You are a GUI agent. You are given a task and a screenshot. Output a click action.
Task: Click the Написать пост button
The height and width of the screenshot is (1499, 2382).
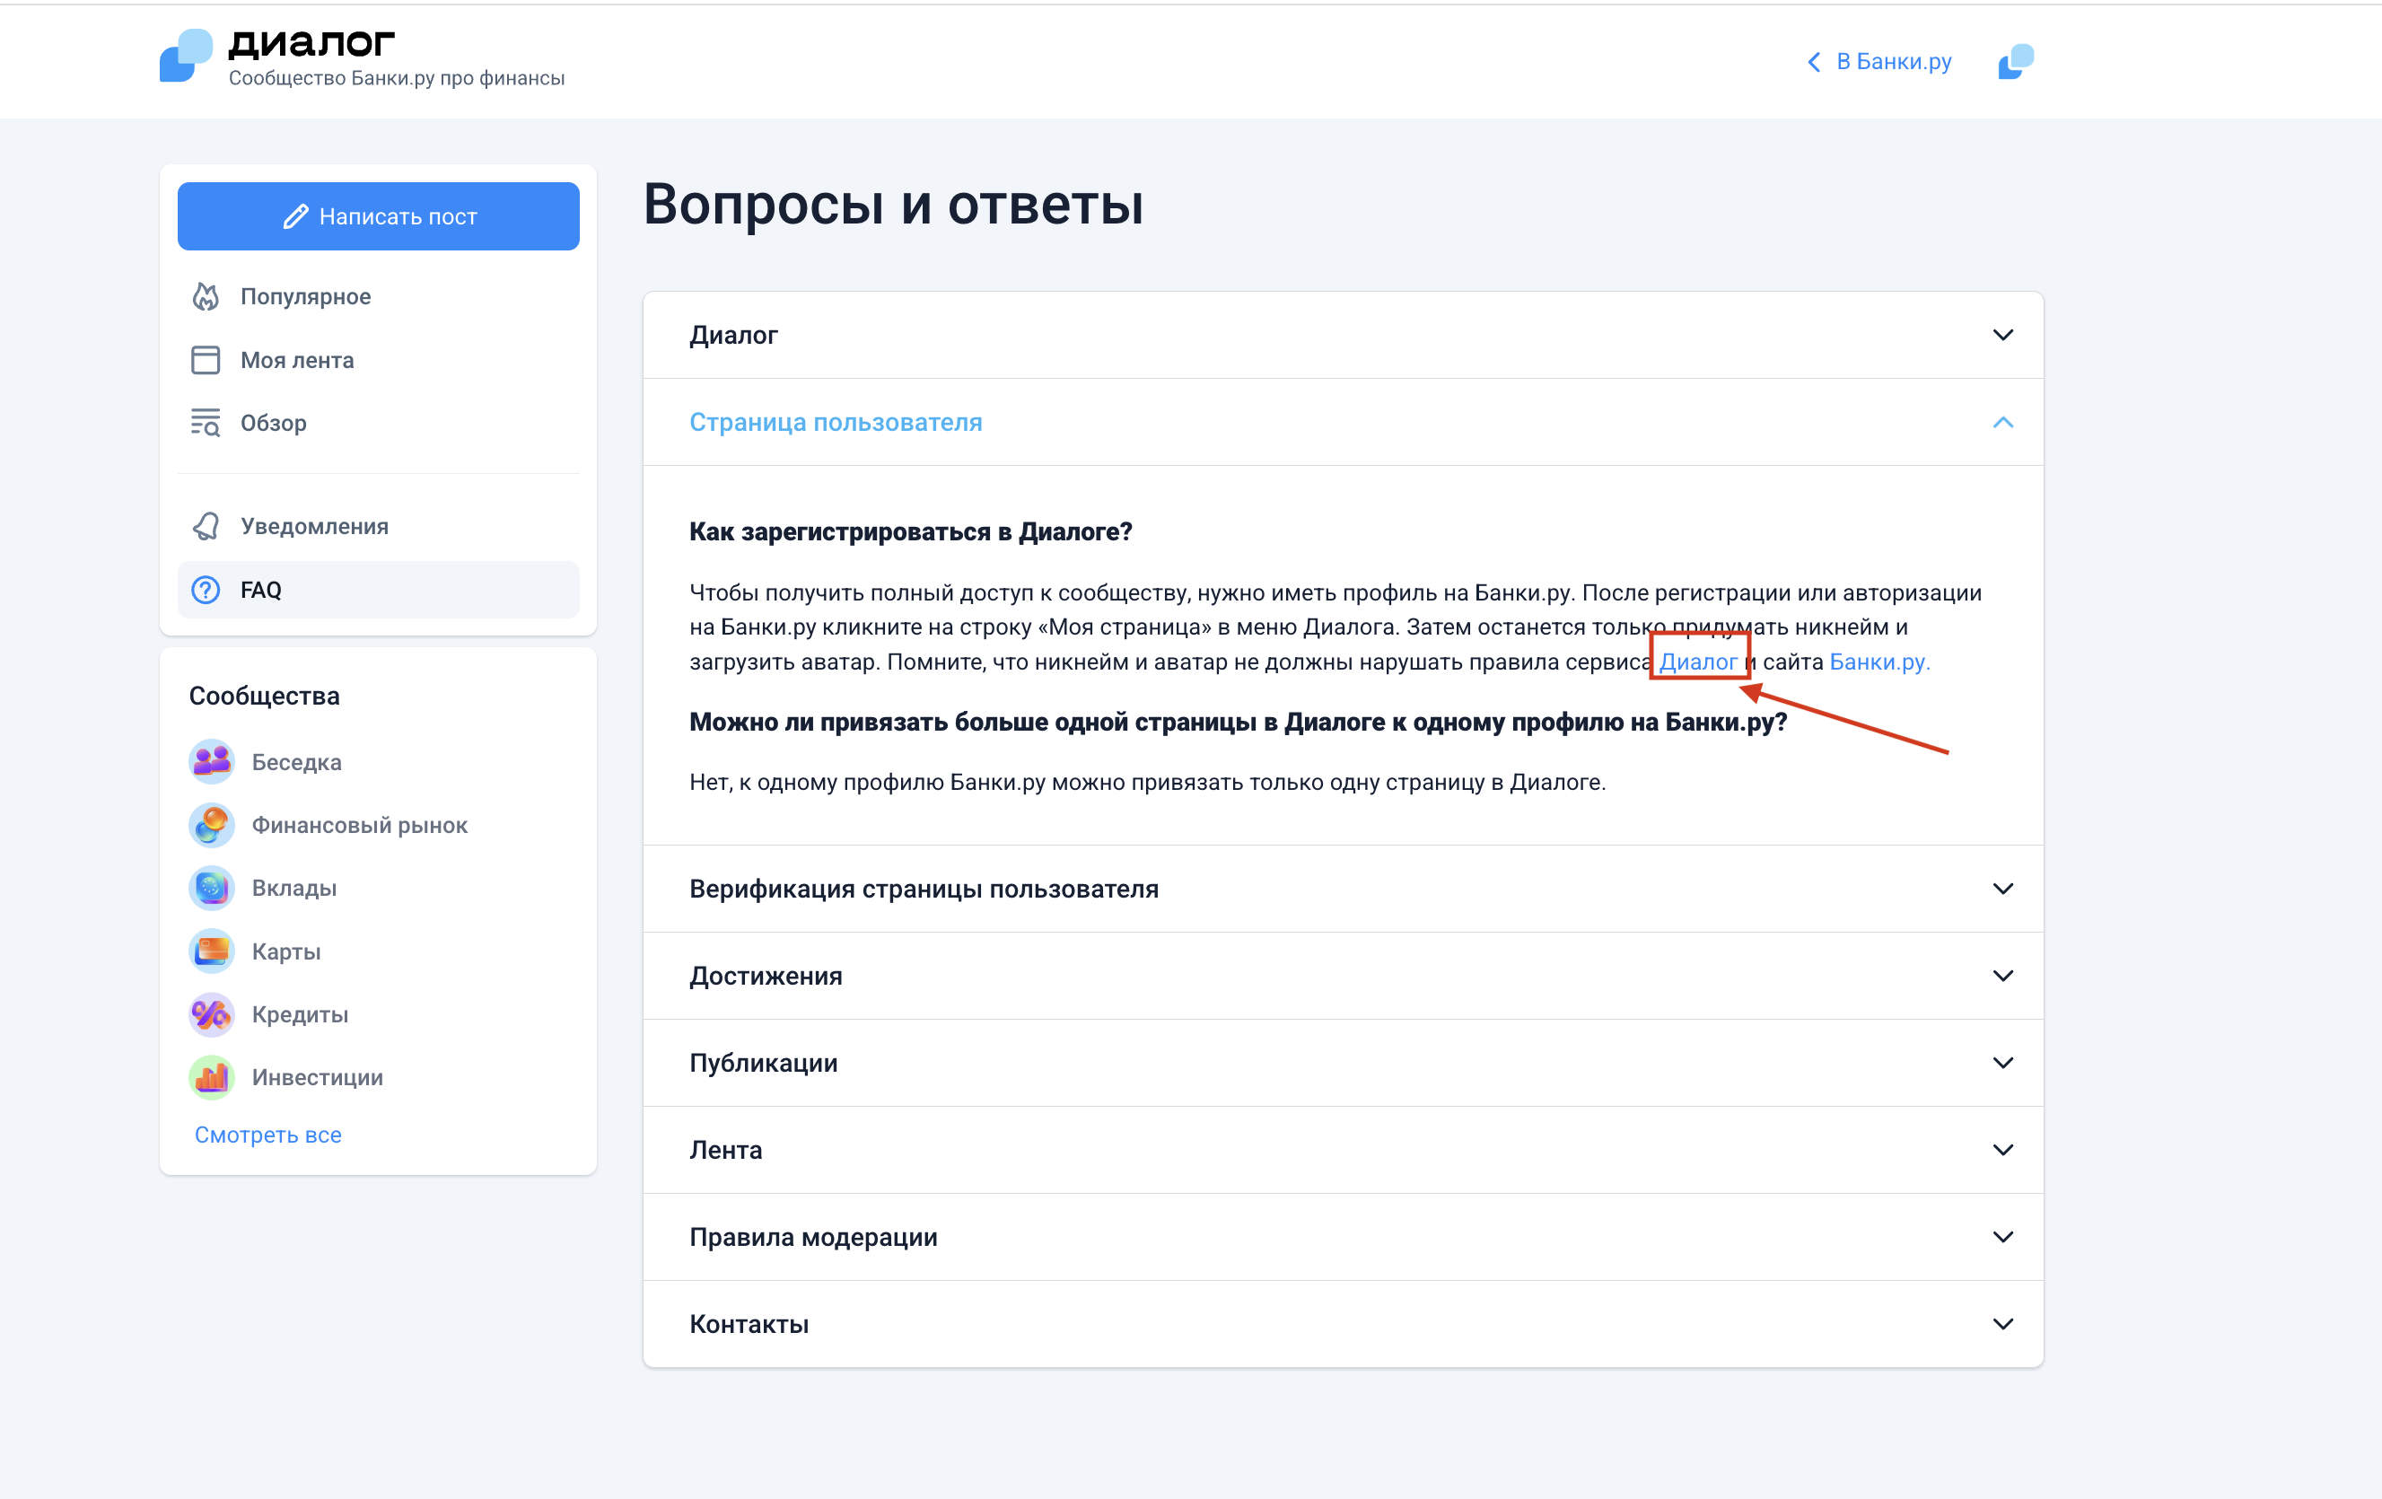(378, 216)
